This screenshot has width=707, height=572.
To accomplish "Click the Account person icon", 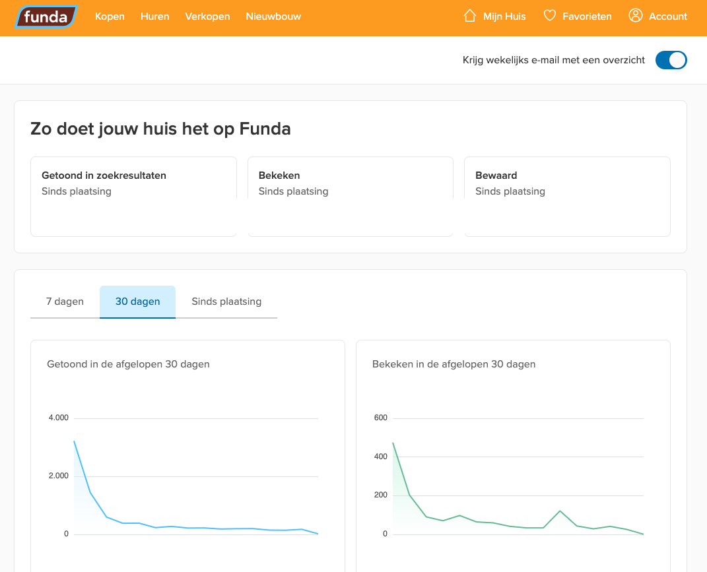I will tap(635, 15).
